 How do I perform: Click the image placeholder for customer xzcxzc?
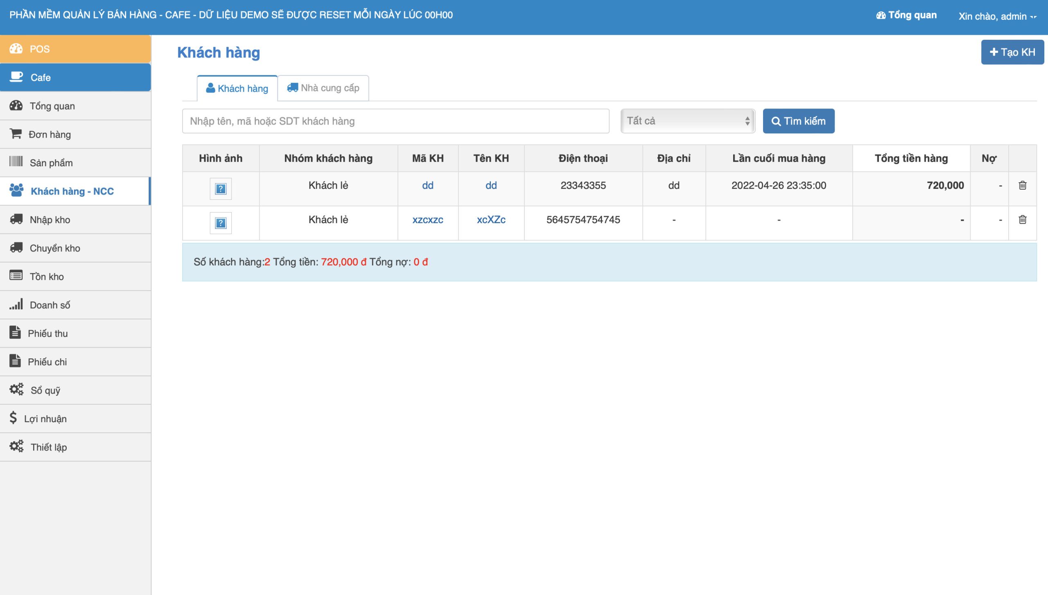pos(221,223)
